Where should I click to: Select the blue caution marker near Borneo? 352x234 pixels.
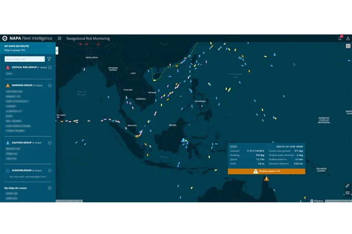[x=183, y=140]
